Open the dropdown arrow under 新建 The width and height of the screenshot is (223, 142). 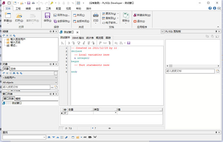[x=8, y=23]
